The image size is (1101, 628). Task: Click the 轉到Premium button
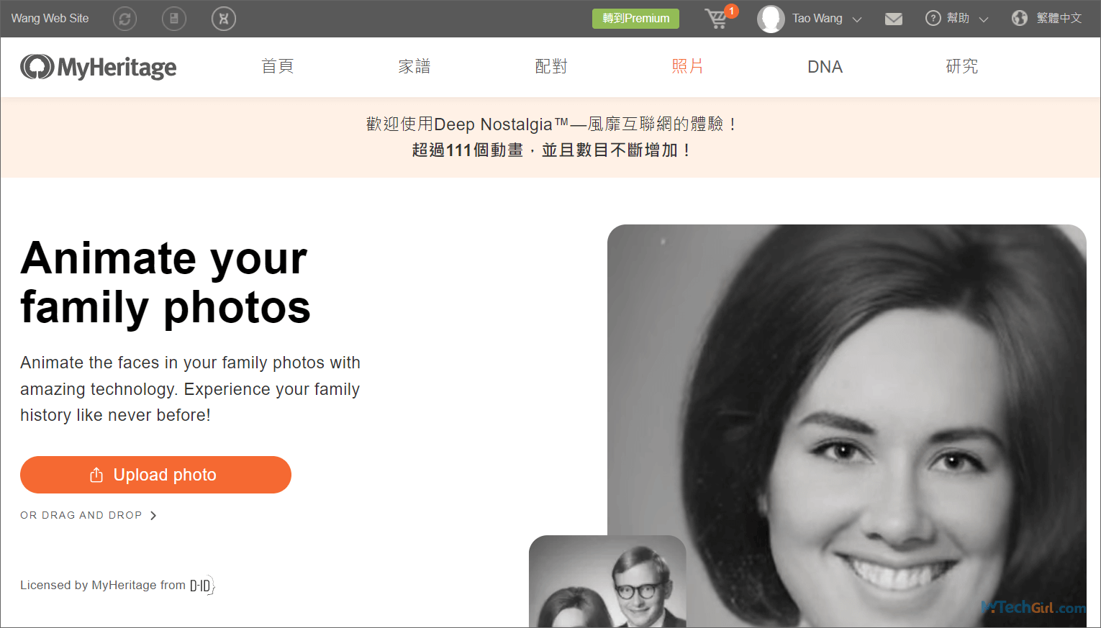[635, 19]
